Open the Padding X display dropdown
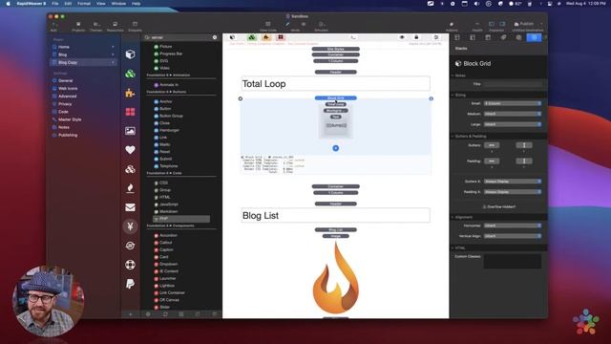The image size is (611, 344). pyautogui.click(x=513, y=192)
